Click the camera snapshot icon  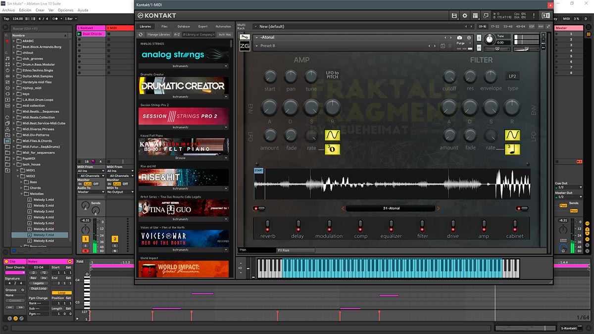tap(460, 38)
